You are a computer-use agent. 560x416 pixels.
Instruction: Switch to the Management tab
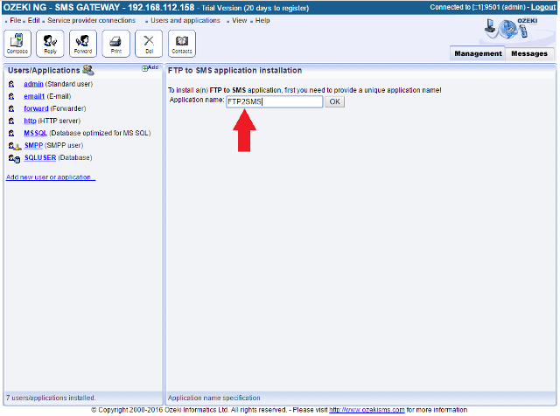tap(478, 53)
